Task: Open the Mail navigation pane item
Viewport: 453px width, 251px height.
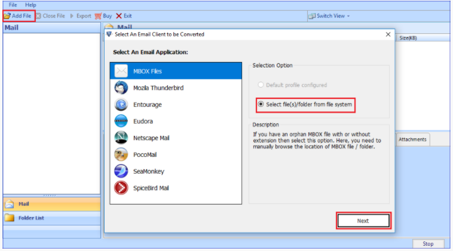Action: 52,204
